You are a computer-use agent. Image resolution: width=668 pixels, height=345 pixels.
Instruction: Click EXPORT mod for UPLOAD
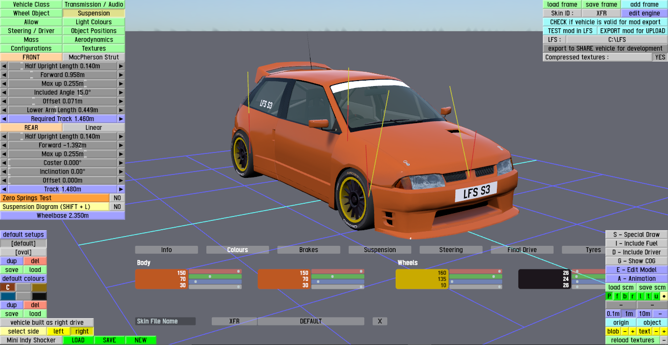point(632,31)
